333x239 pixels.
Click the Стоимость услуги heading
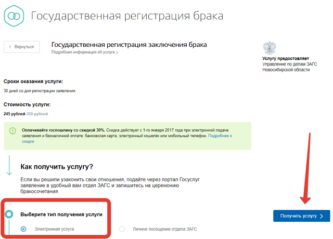tap(27, 104)
